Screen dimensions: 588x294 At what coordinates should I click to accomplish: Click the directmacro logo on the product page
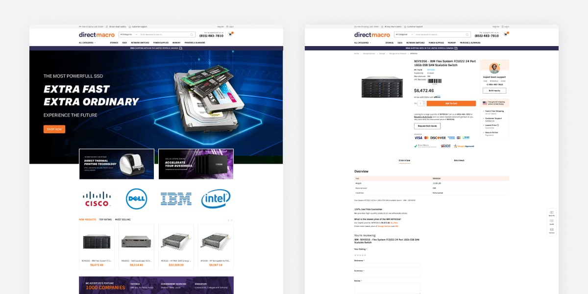(x=372, y=35)
